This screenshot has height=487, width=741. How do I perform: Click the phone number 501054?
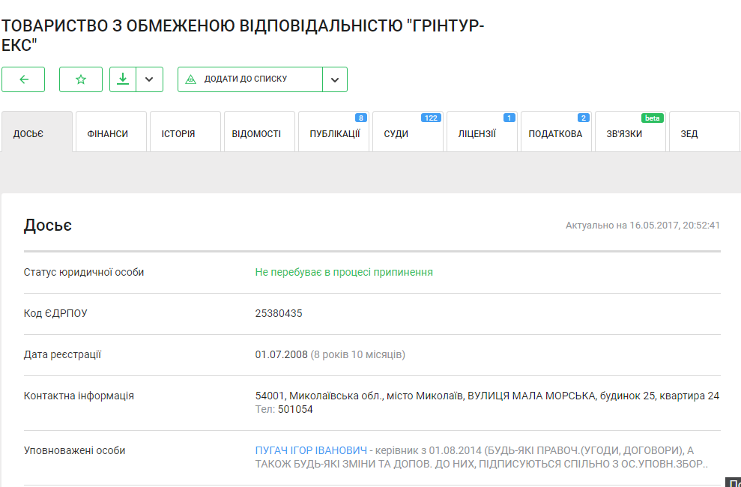pos(295,409)
